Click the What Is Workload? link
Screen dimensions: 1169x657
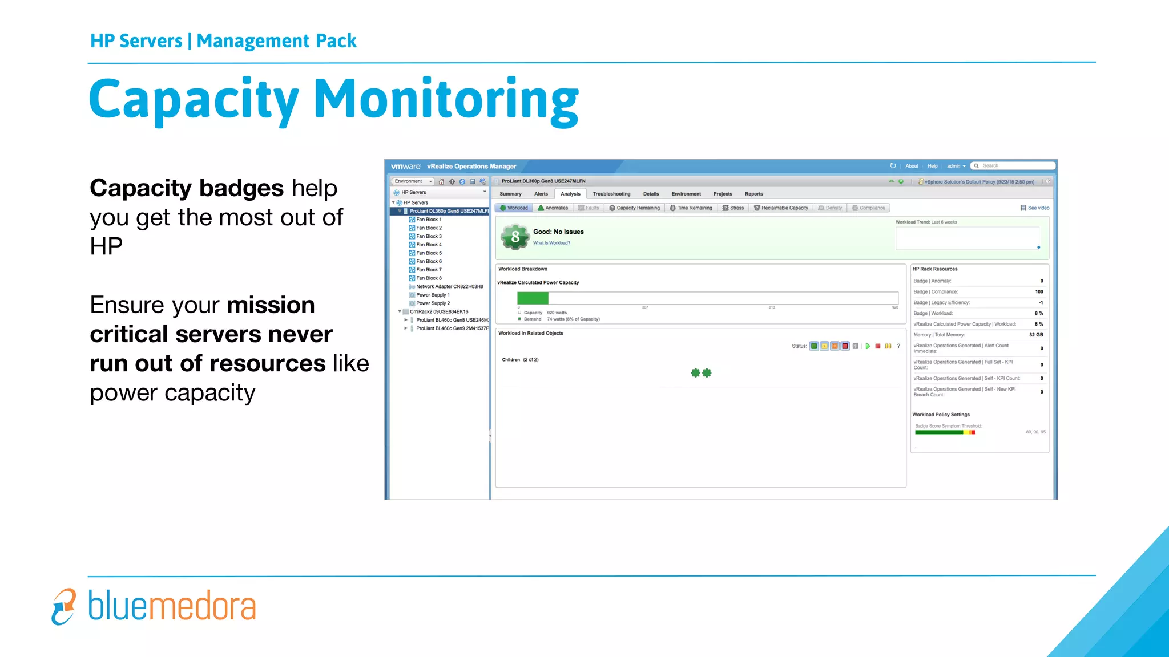pos(551,243)
